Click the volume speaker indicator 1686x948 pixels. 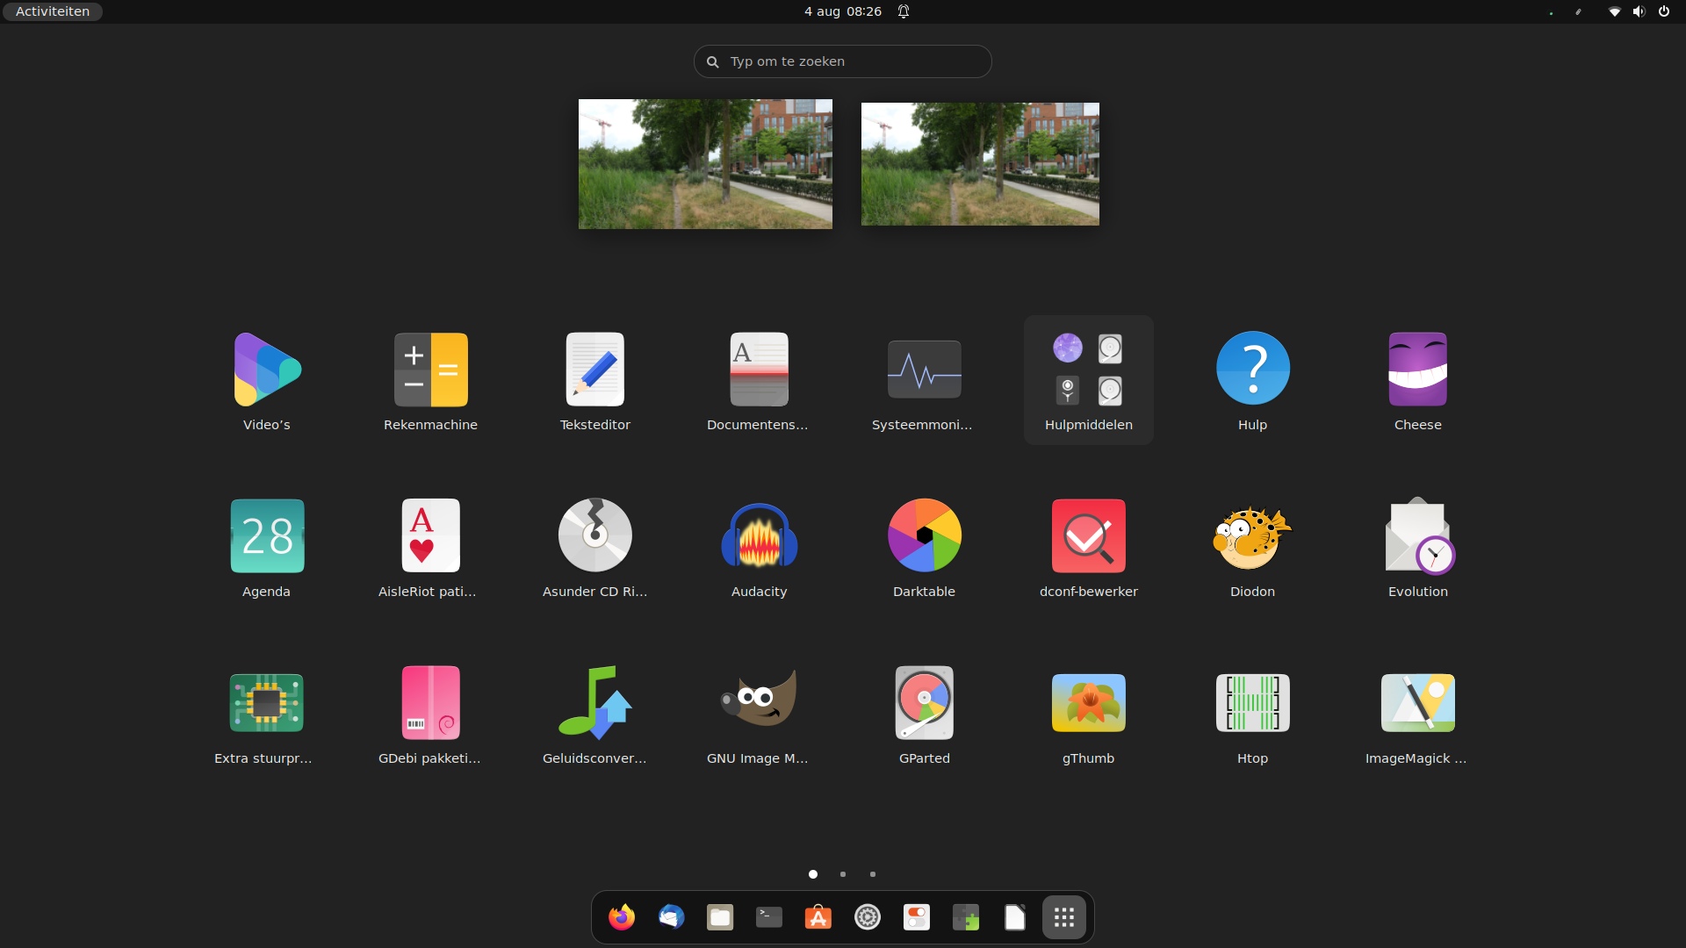click(1639, 11)
